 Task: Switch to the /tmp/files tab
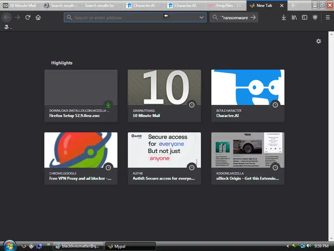[226, 6]
